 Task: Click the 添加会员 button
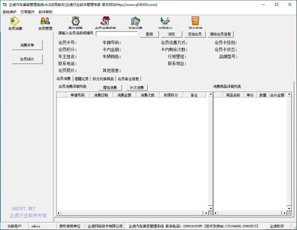195,34
